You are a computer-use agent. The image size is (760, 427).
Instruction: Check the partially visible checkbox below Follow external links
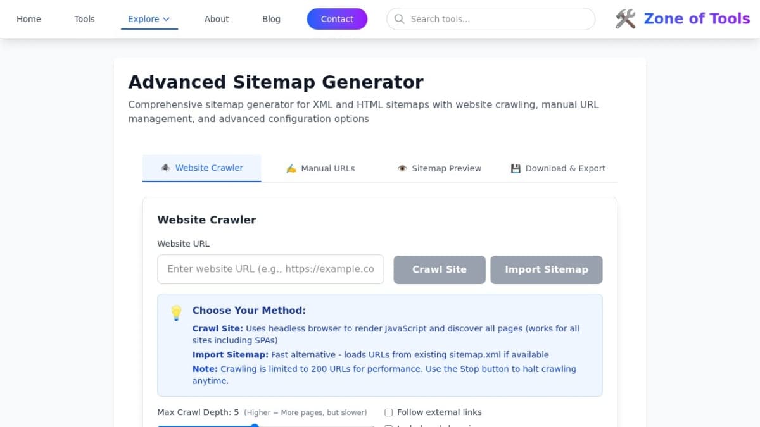pos(388,426)
